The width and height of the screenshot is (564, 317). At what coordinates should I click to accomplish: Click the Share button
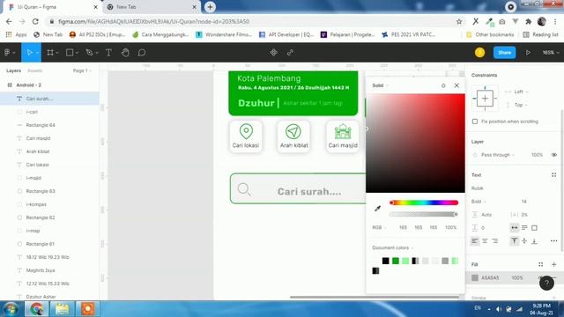coord(504,53)
